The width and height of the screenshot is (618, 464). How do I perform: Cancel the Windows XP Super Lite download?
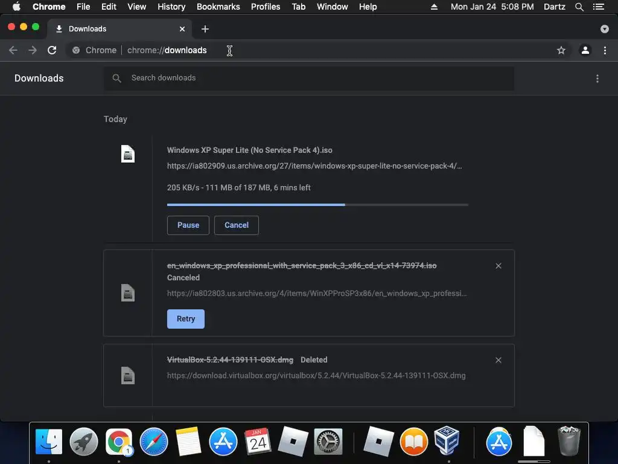(x=237, y=225)
